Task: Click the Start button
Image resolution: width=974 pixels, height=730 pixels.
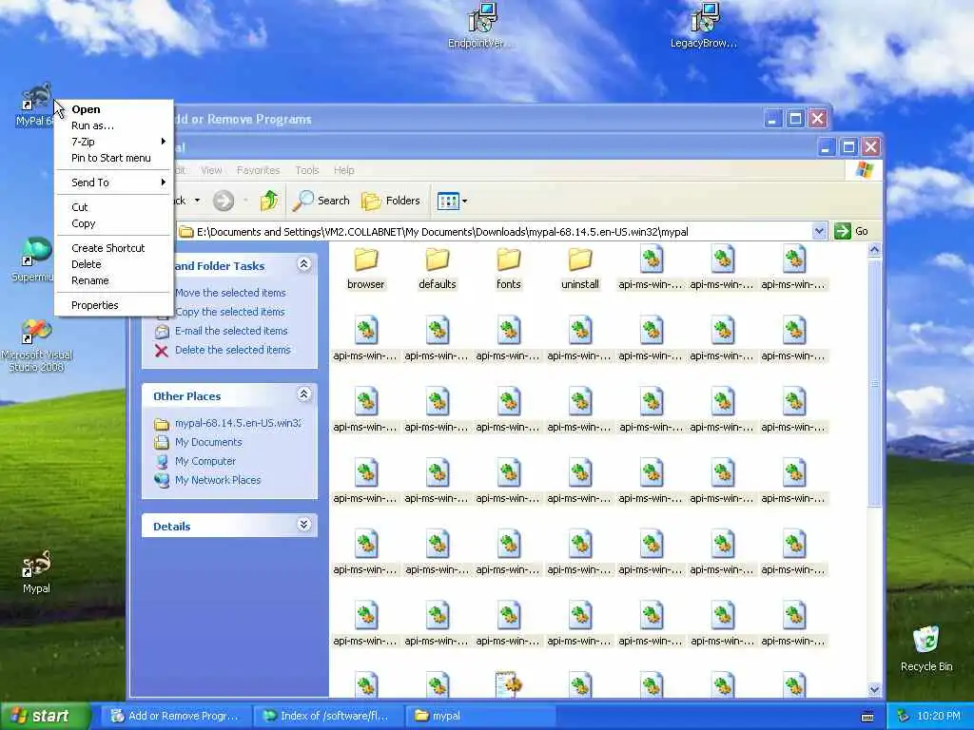Action: tap(46, 716)
